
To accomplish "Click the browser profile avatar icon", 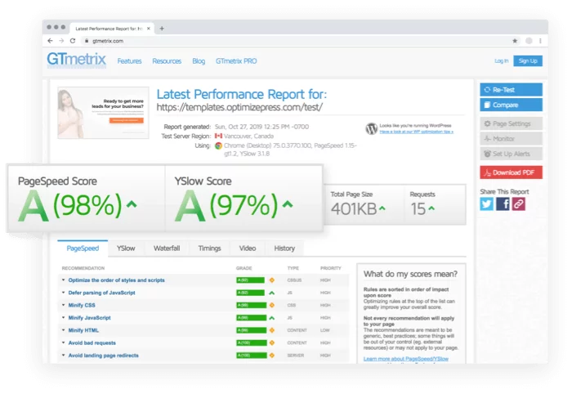I will coord(529,41).
